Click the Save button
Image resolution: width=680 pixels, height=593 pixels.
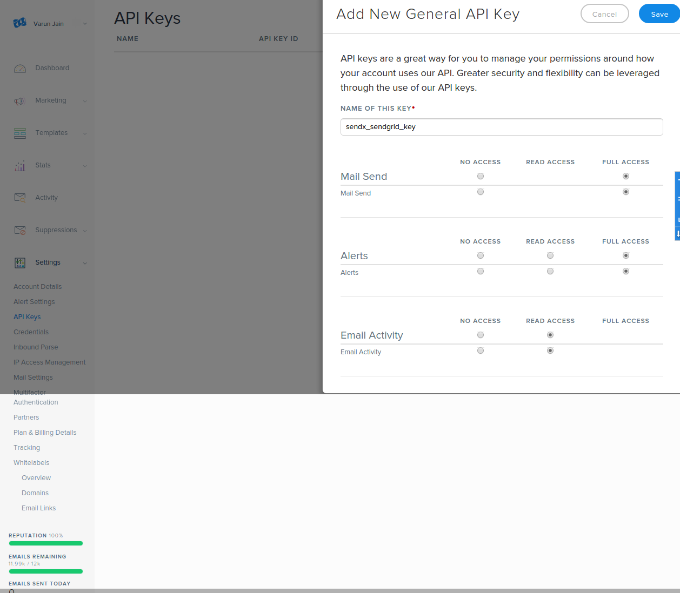(x=659, y=14)
